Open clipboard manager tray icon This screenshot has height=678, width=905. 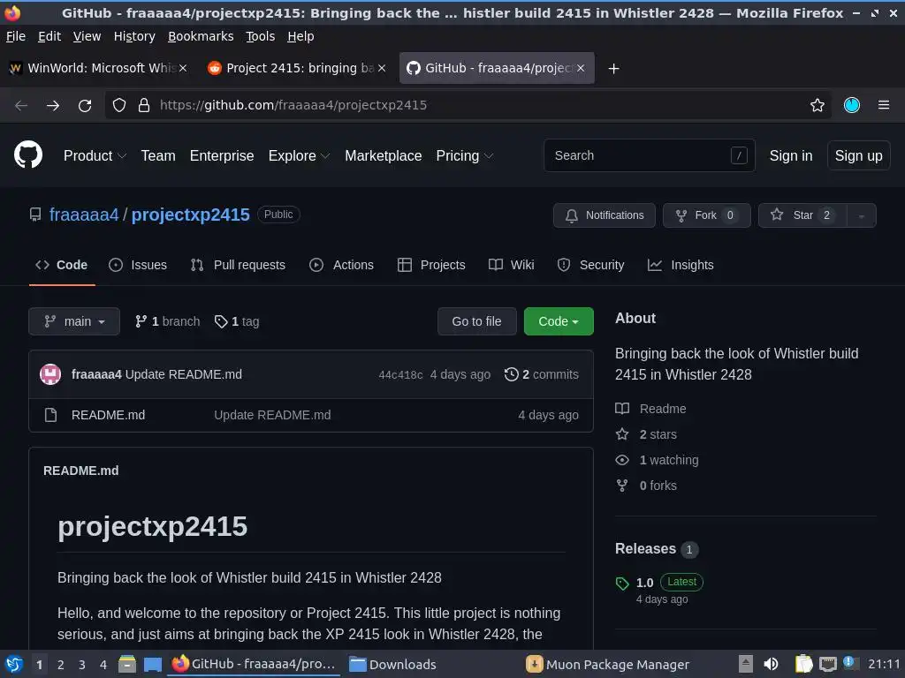(803, 664)
